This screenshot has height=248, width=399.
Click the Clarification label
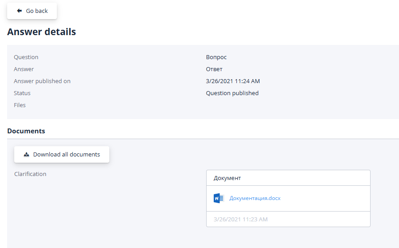(30, 174)
